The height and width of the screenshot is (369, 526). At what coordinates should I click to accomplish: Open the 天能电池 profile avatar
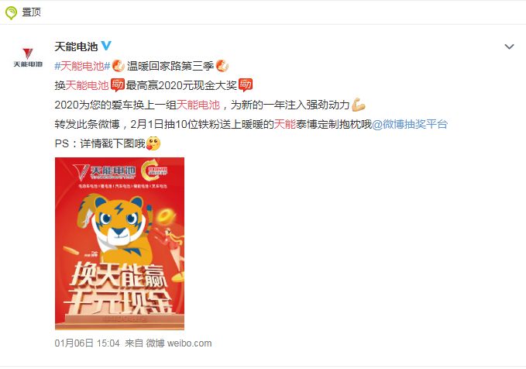tap(28, 57)
